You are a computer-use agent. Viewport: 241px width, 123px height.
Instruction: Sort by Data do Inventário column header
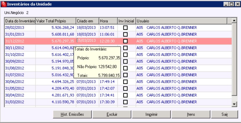tap(20, 21)
